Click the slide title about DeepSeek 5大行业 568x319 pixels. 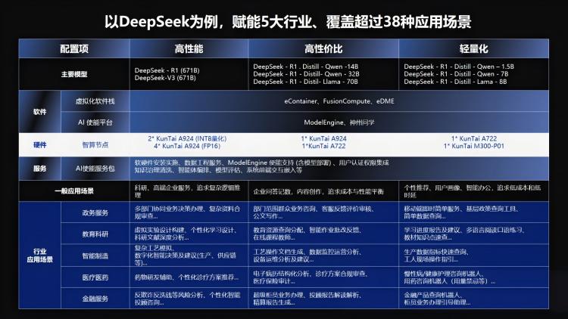coord(288,22)
